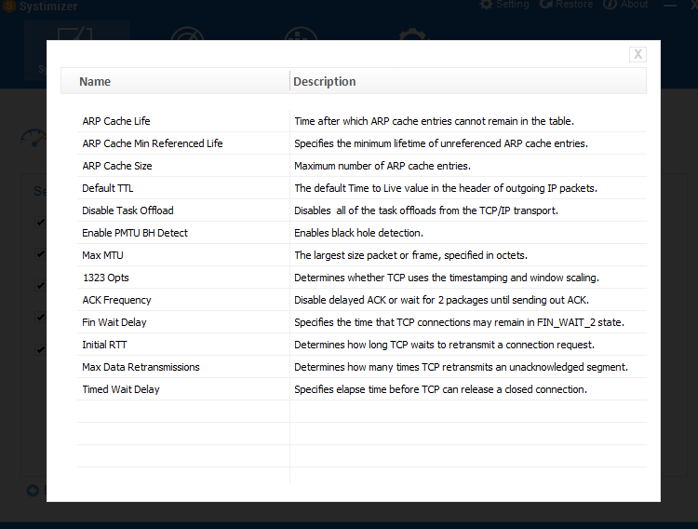Select the ACK Frequency row
Viewport: 698px width, 529px height.
(361, 300)
